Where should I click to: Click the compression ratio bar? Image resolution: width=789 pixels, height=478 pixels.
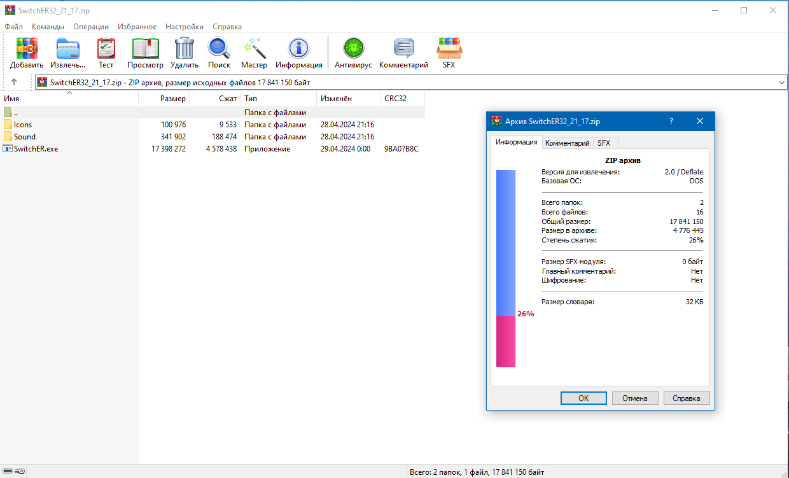[x=505, y=268]
